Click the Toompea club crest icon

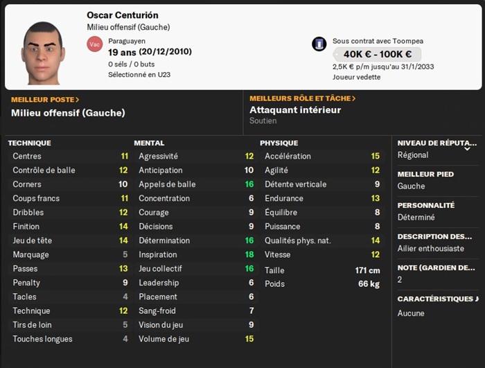(x=319, y=44)
